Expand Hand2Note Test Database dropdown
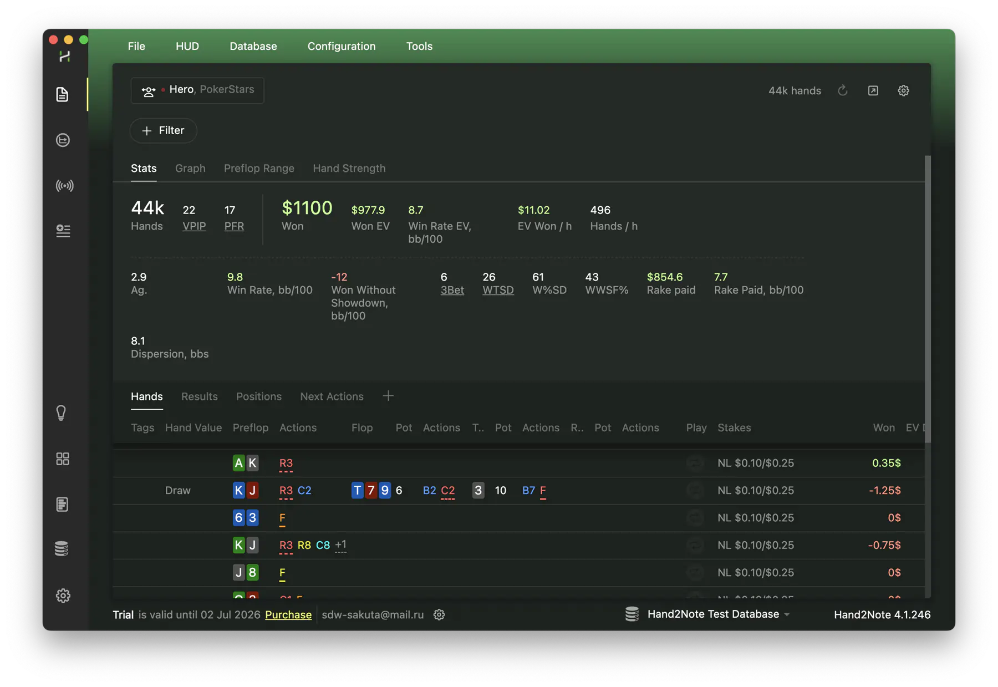This screenshot has height=687, width=998. (x=719, y=614)
